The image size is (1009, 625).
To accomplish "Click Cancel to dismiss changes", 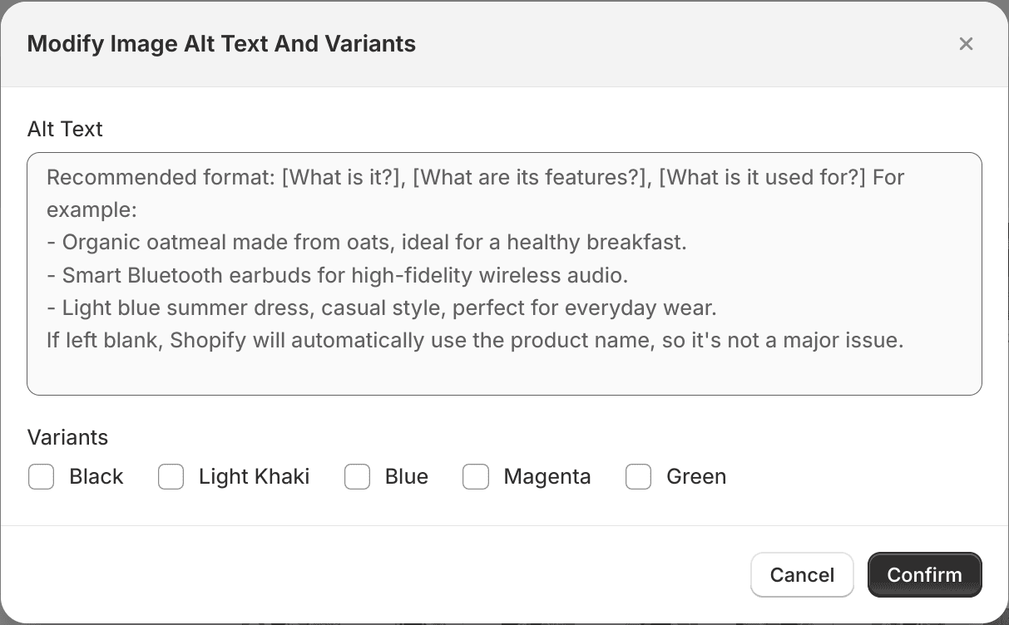I will [x=801, y=574].
